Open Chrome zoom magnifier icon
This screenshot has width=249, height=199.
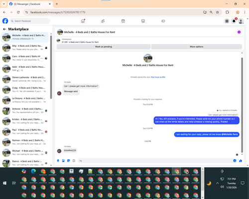click(x=211, y=12)
